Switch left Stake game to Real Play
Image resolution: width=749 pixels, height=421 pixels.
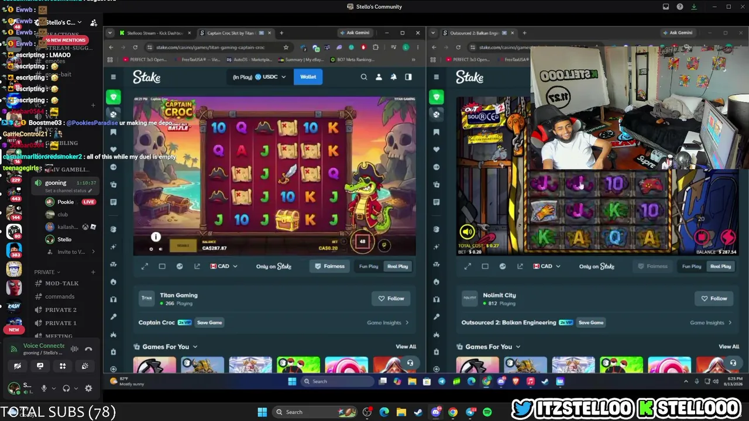pyautogui.click(x=397, y=267)
